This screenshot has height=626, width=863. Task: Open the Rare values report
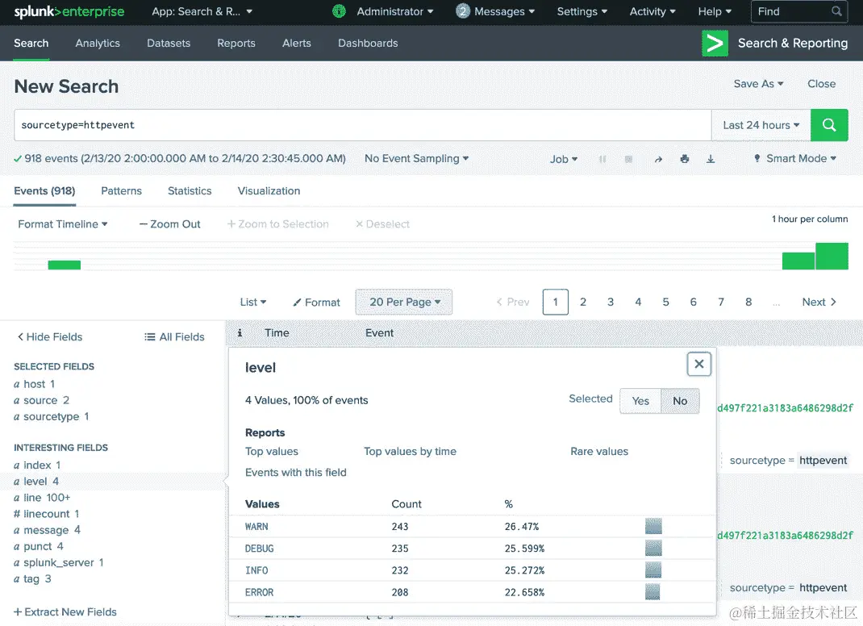tap(598, 452)
